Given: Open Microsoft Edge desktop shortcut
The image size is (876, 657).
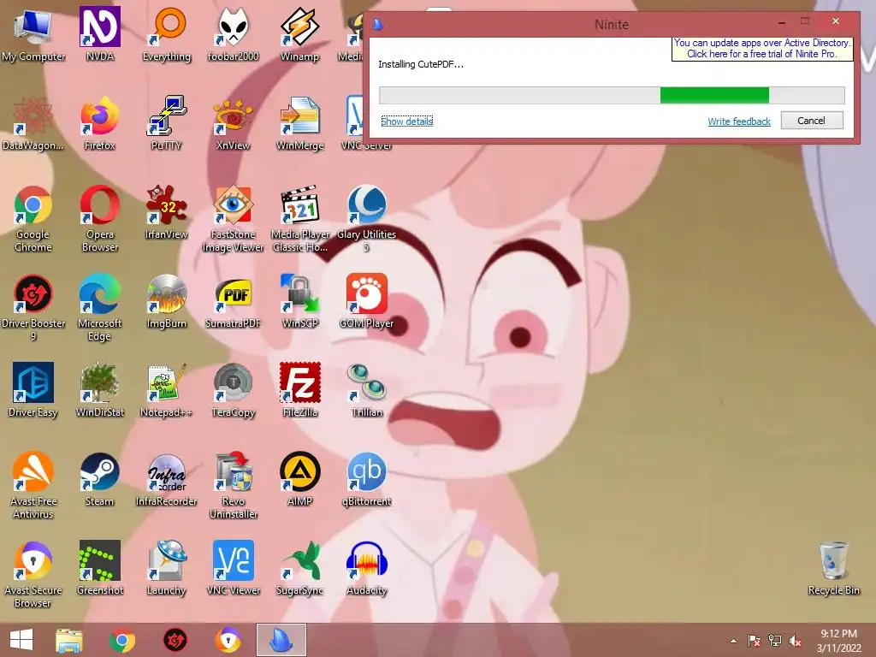Looking at the screenshot, I should (x=99, y=307).
